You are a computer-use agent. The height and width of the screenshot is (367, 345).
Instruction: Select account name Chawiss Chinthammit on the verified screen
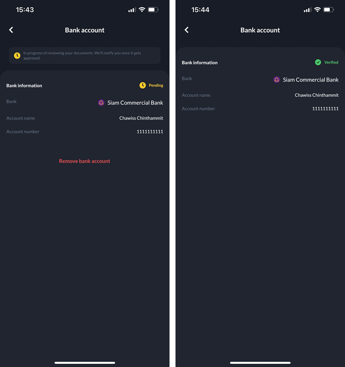(x=316, y=95)
